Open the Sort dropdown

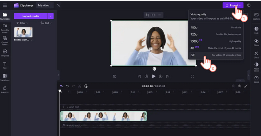click(x=46, y=23)
